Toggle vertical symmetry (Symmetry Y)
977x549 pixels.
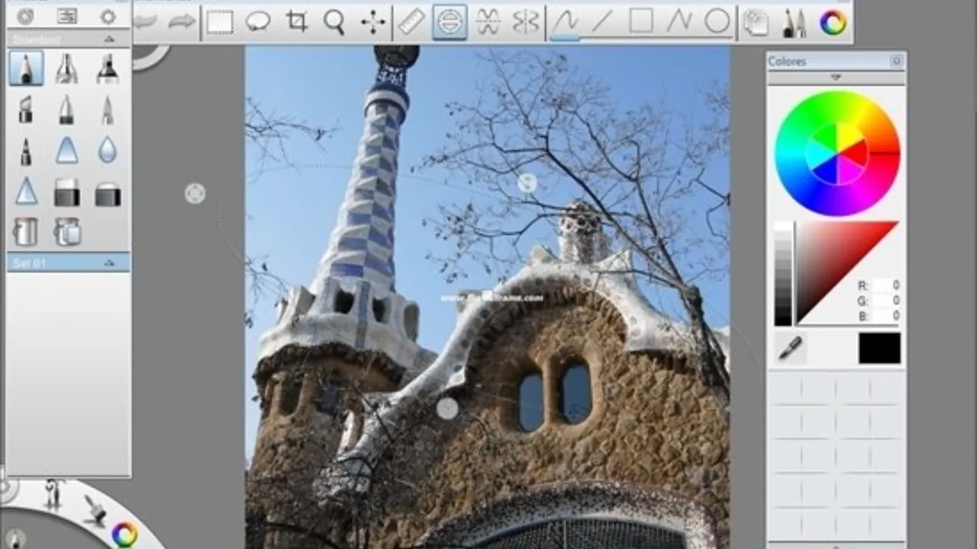pyautogui.click(x=488, y=22)
